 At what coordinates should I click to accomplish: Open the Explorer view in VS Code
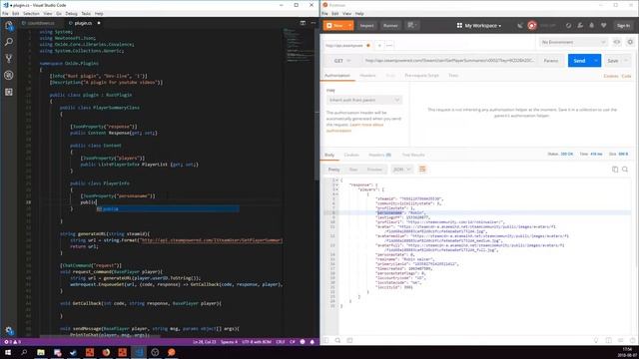coord(9,26)
